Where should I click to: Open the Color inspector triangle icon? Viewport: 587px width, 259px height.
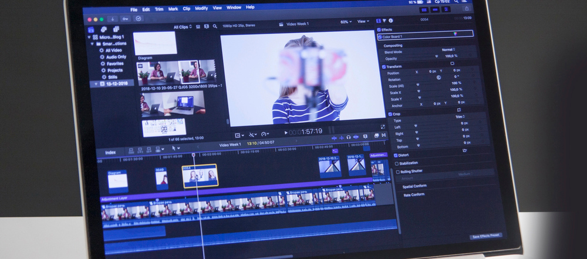coord(384,21)
